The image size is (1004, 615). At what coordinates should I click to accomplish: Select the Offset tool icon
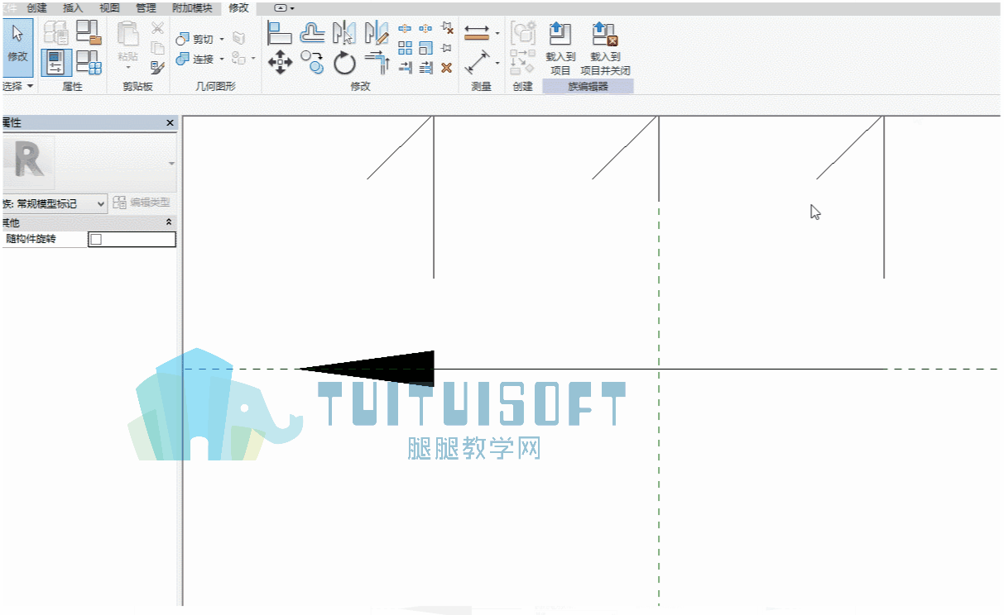[x=312, y=32]
